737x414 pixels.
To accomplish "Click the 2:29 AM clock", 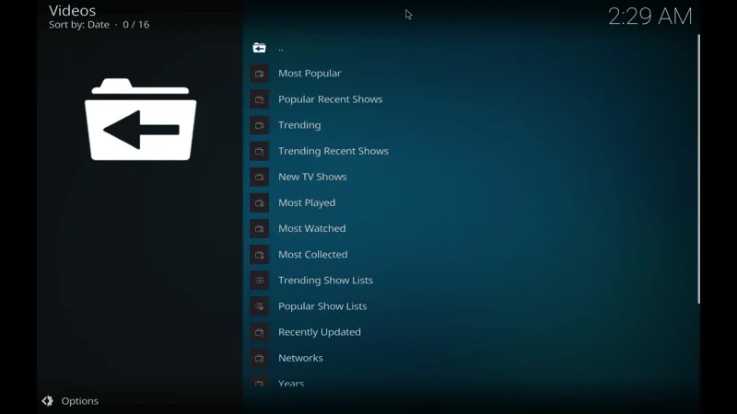I will click(x=650, y=17).
